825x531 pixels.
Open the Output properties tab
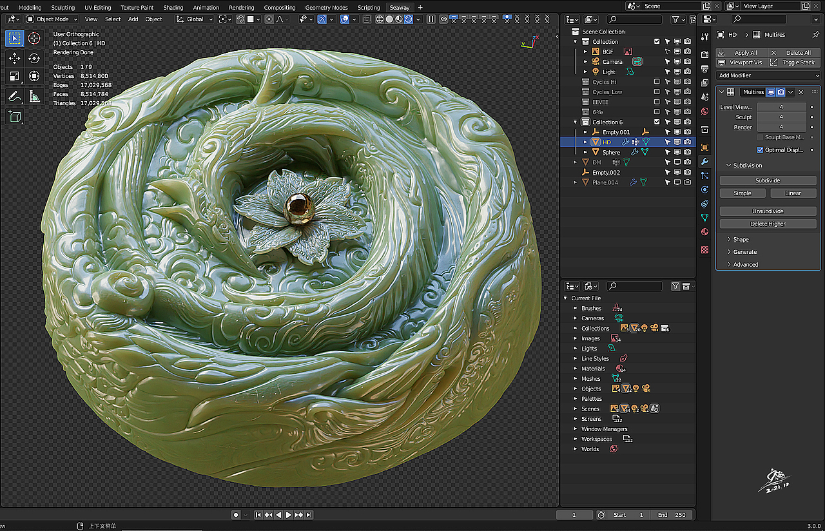tap(704, 69)
